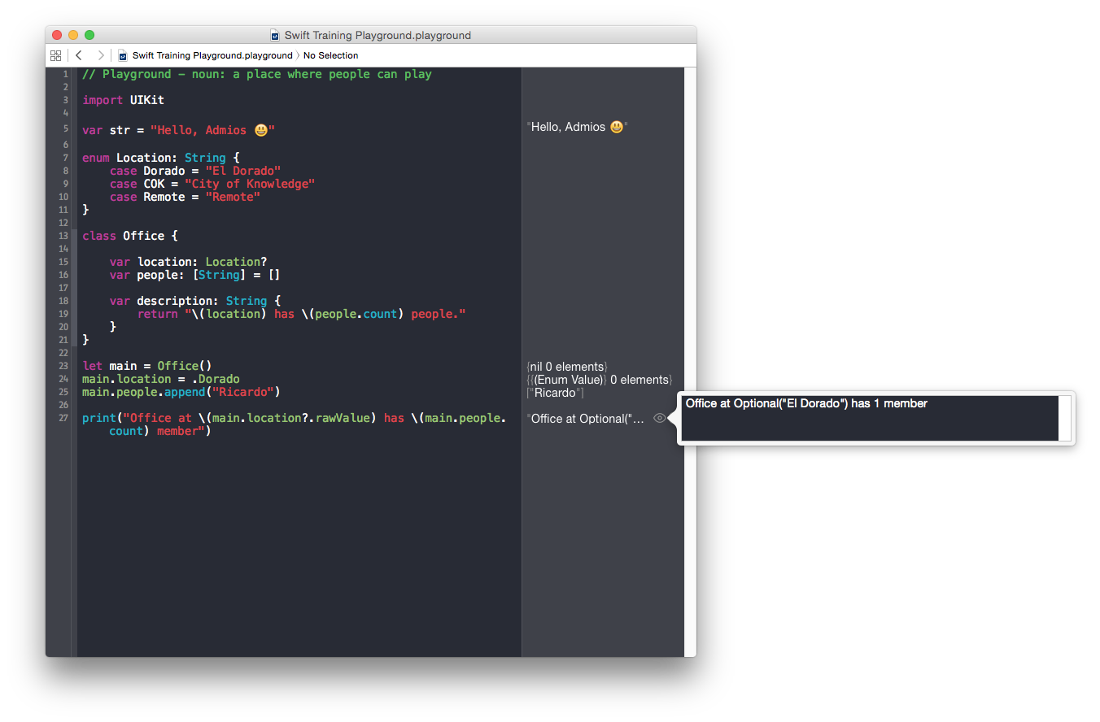The height and width of the screenshot is (722, 1100).
Task: Click the main.people.append("Ricardo") code line
Action: click(181, 392)
